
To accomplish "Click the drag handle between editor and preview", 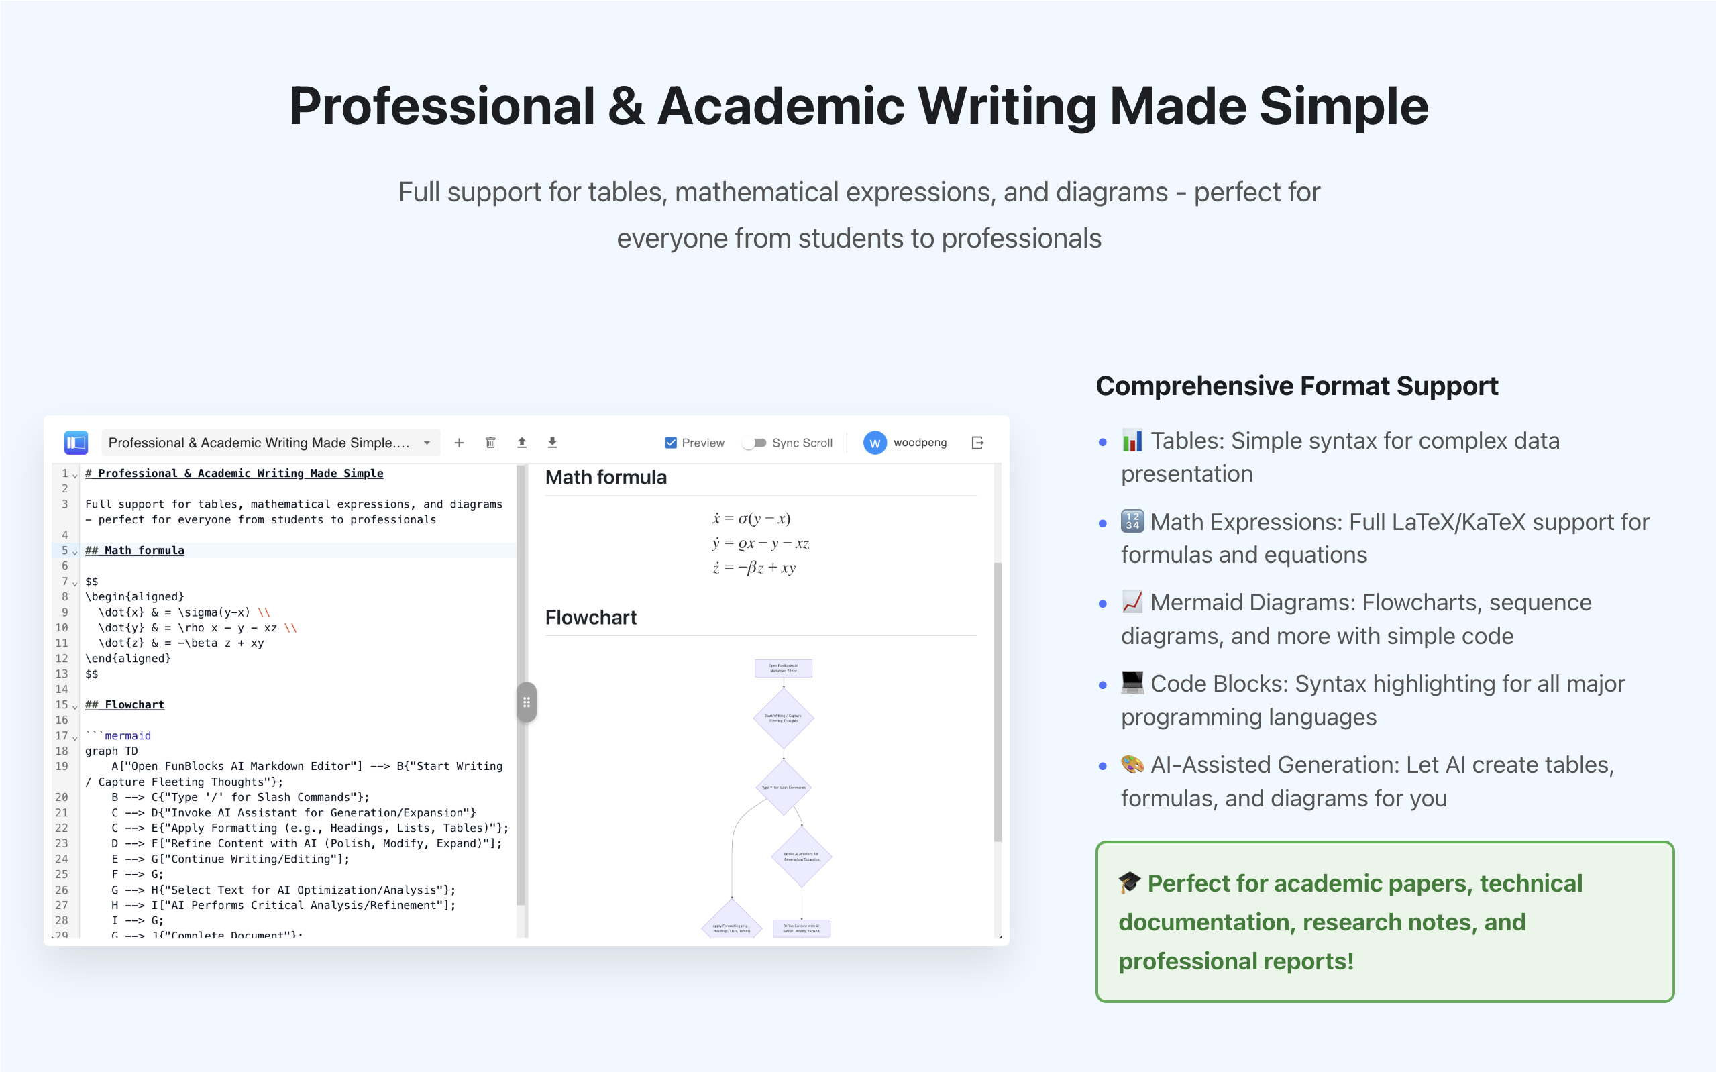I will (x=527, y=702).
